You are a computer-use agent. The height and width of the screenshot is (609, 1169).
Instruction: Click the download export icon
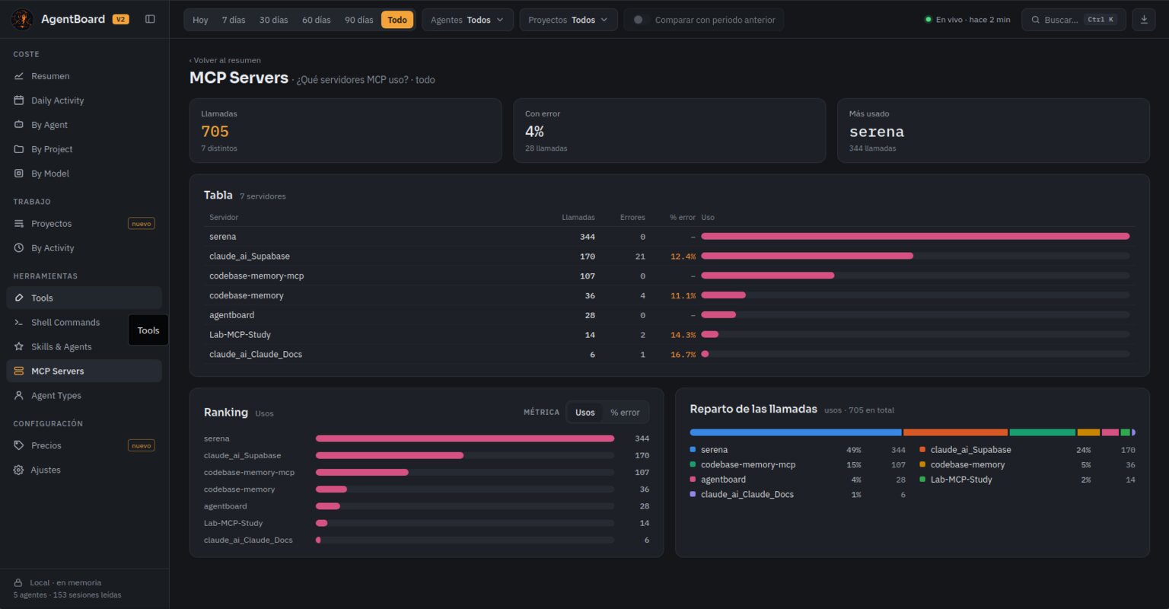1144,20
